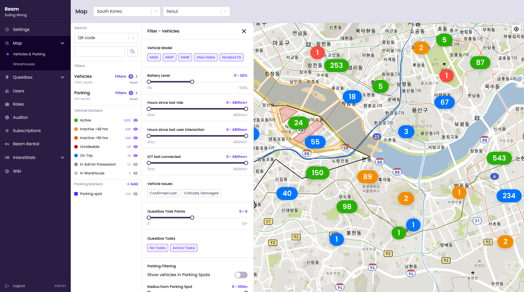Click the search magnifier button

click(133, 51)
